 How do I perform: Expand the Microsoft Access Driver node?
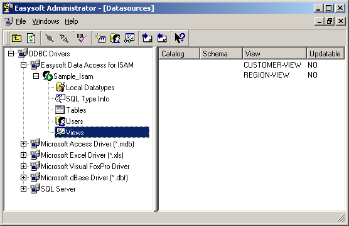point(23,143)
